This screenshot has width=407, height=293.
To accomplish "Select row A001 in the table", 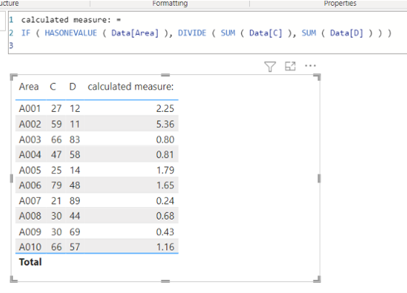I will point(97,108).
